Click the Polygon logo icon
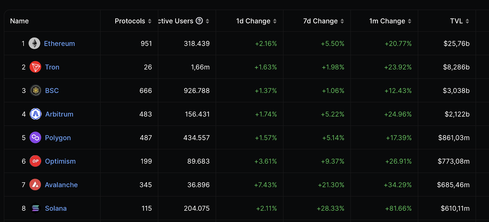 35,138
